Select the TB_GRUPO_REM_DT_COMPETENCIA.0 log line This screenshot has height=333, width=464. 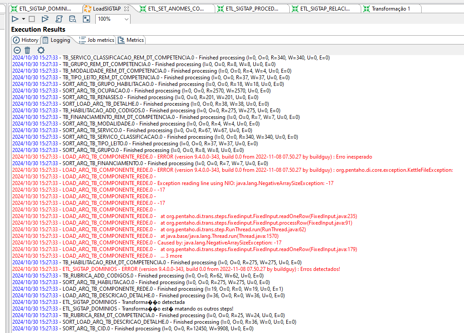coord(144,64)
